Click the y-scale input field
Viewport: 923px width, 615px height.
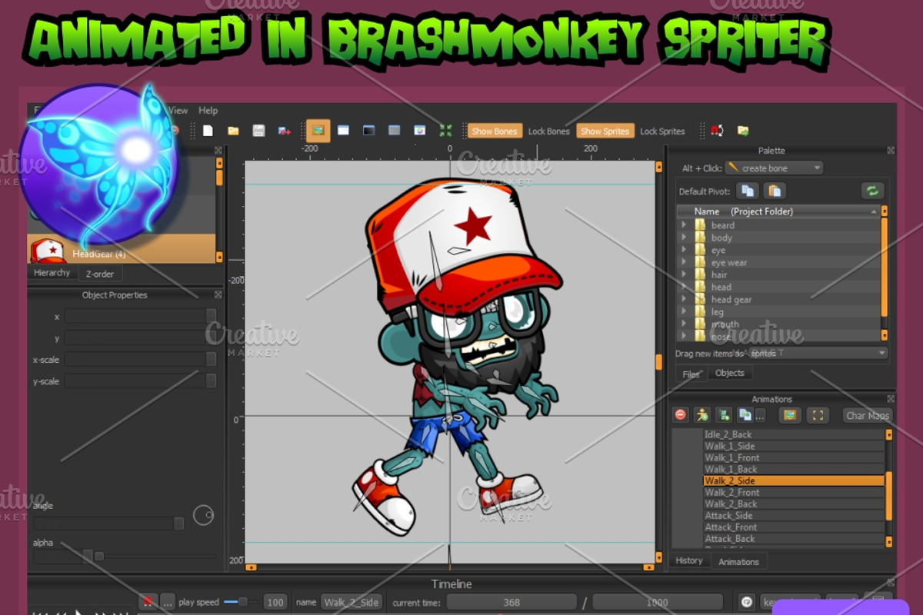[x=140, y=381]
